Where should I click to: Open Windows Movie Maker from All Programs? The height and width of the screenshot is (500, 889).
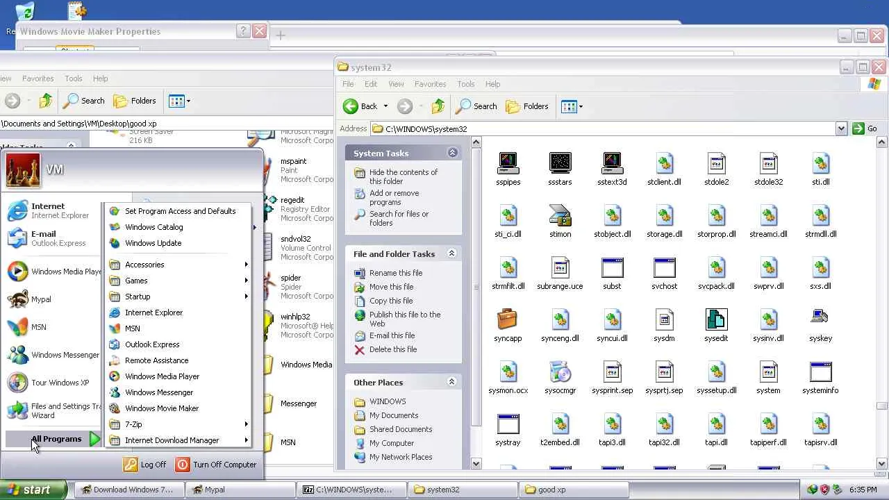pyautogui.click(x=178, y=408)
